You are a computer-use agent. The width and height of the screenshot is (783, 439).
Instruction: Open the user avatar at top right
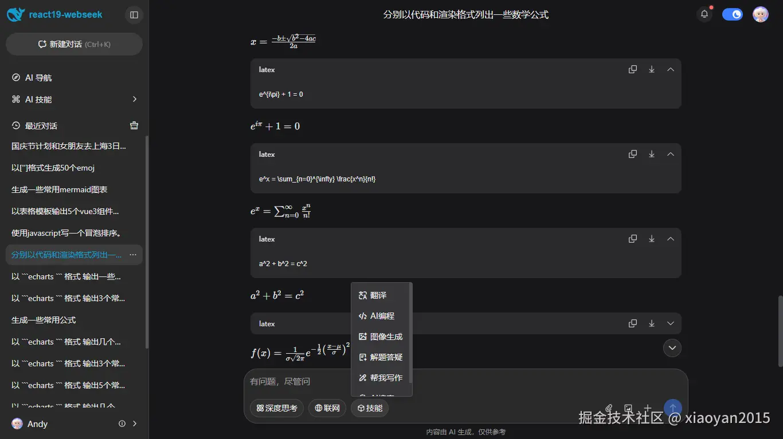point(761,14)
